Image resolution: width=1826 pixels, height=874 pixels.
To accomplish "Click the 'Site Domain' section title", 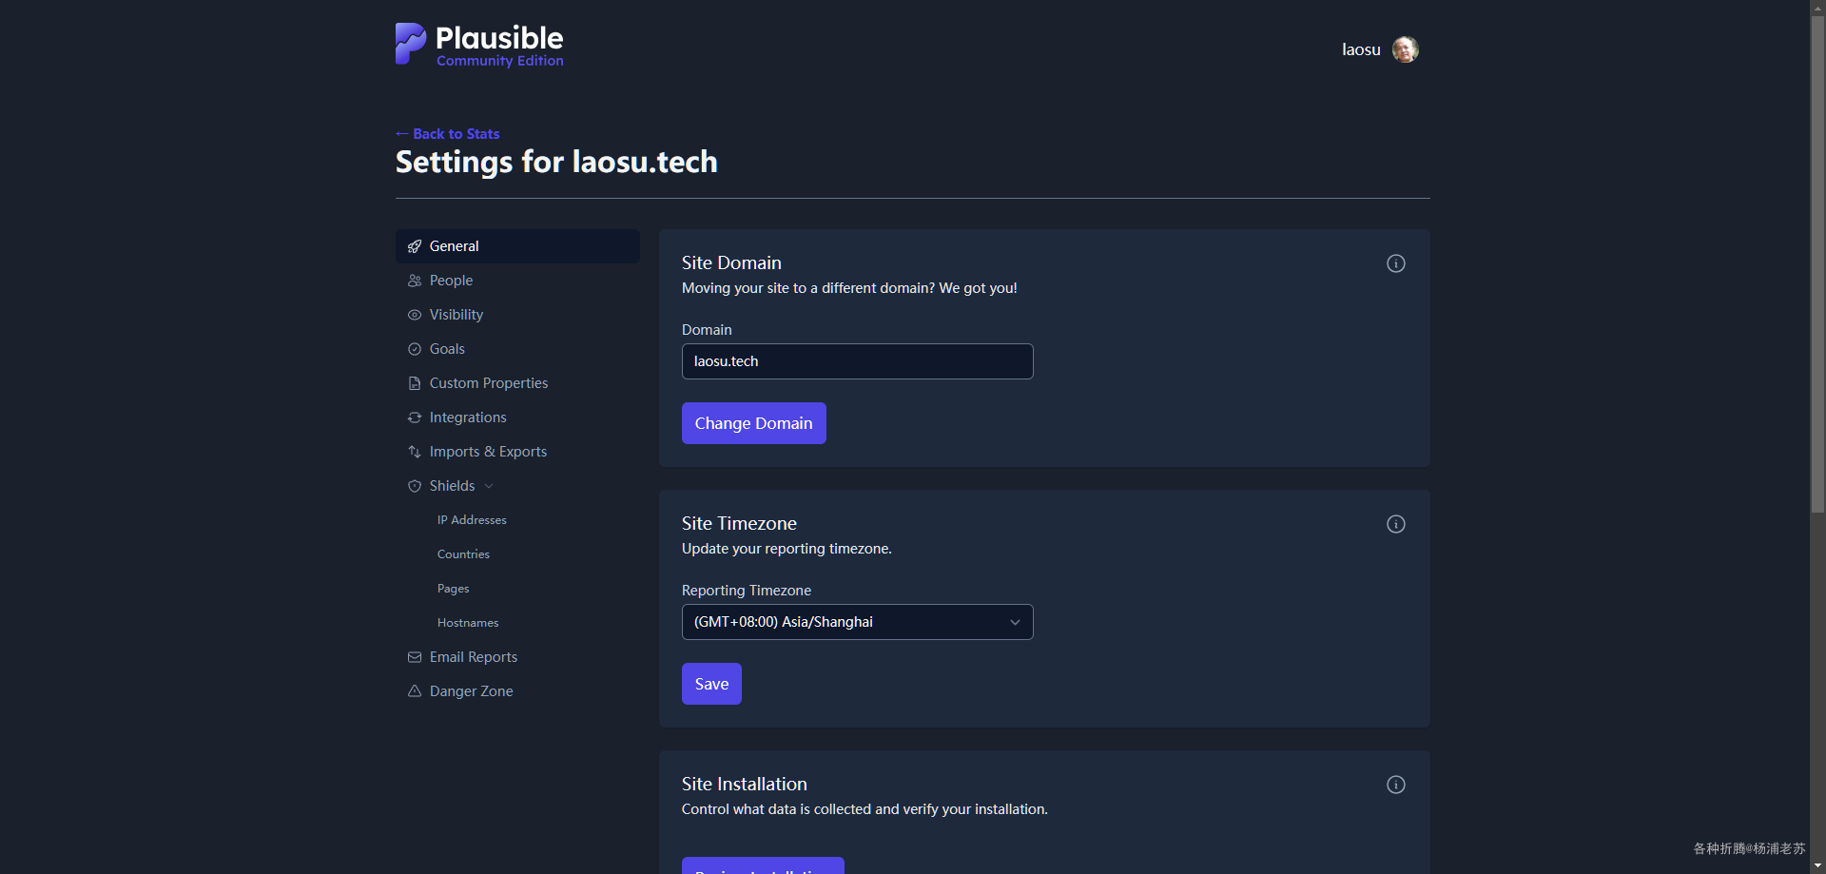I will pyautogui.click(x=731, y=263).
